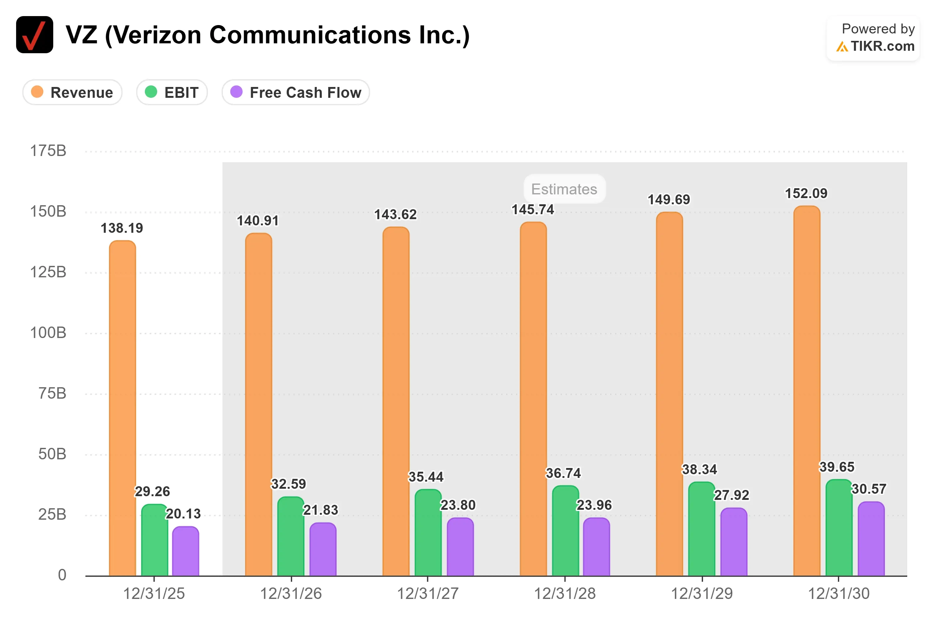Click the Estimates label badge
Viewport: 936px width, 624px height.
[564, 189]
